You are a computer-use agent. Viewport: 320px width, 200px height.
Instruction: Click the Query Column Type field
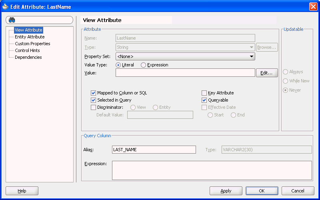pyautogui.click(x=267, y=150)
